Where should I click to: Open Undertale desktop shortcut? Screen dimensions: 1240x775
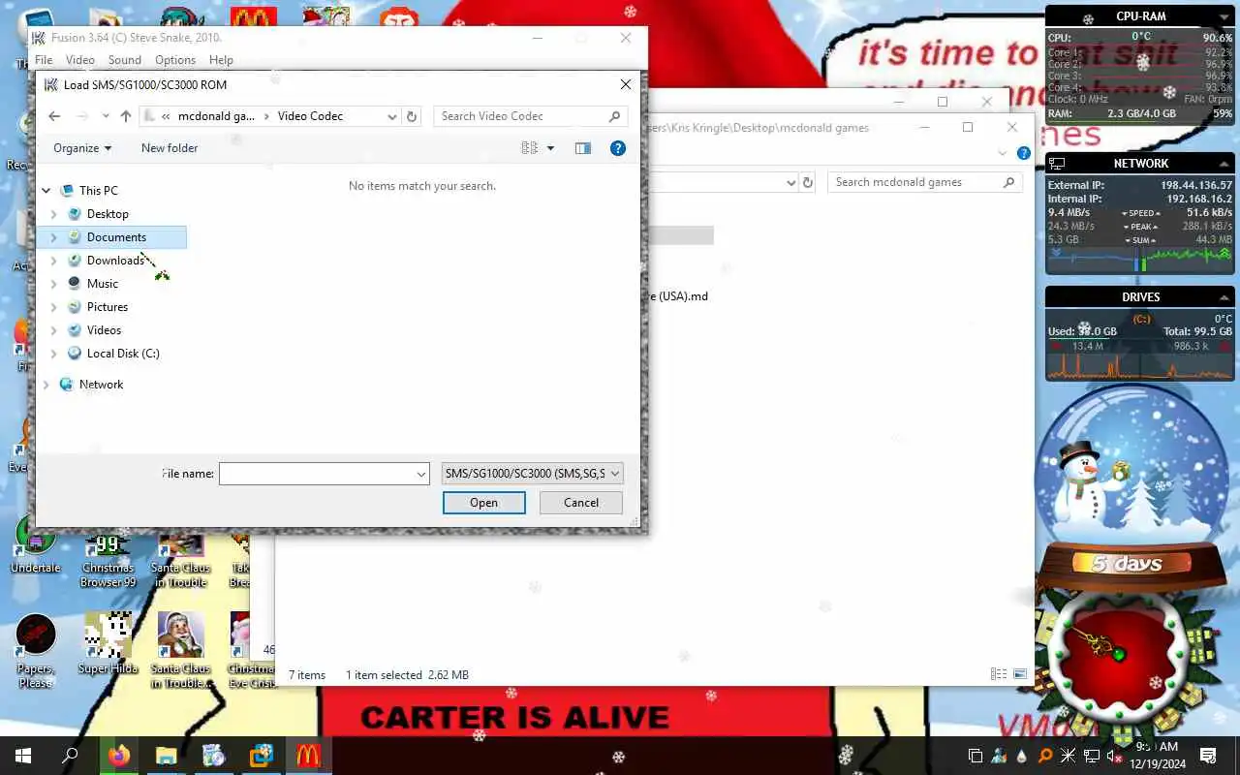pyautogui.click(x=35, y=544)
